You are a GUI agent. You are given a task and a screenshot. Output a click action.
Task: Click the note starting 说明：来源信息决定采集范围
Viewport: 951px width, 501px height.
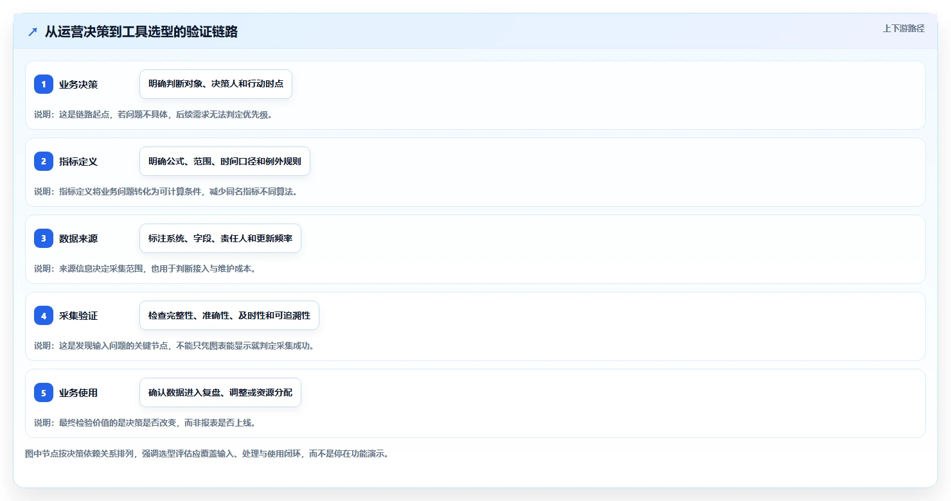point(145,268)
